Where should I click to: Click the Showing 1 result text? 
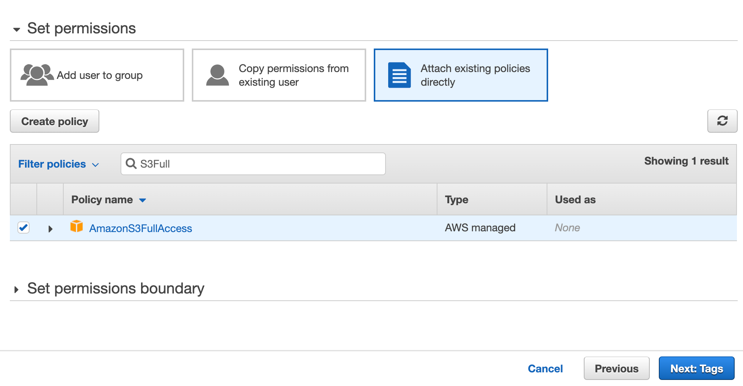(x=687, y=161)
